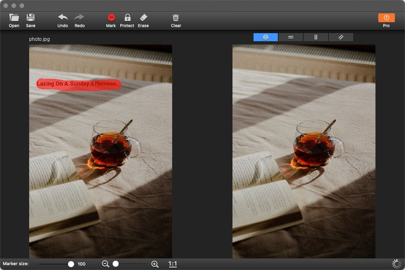Click the zoom level slider knob
The image size is (405, 270).
[116, 264]
